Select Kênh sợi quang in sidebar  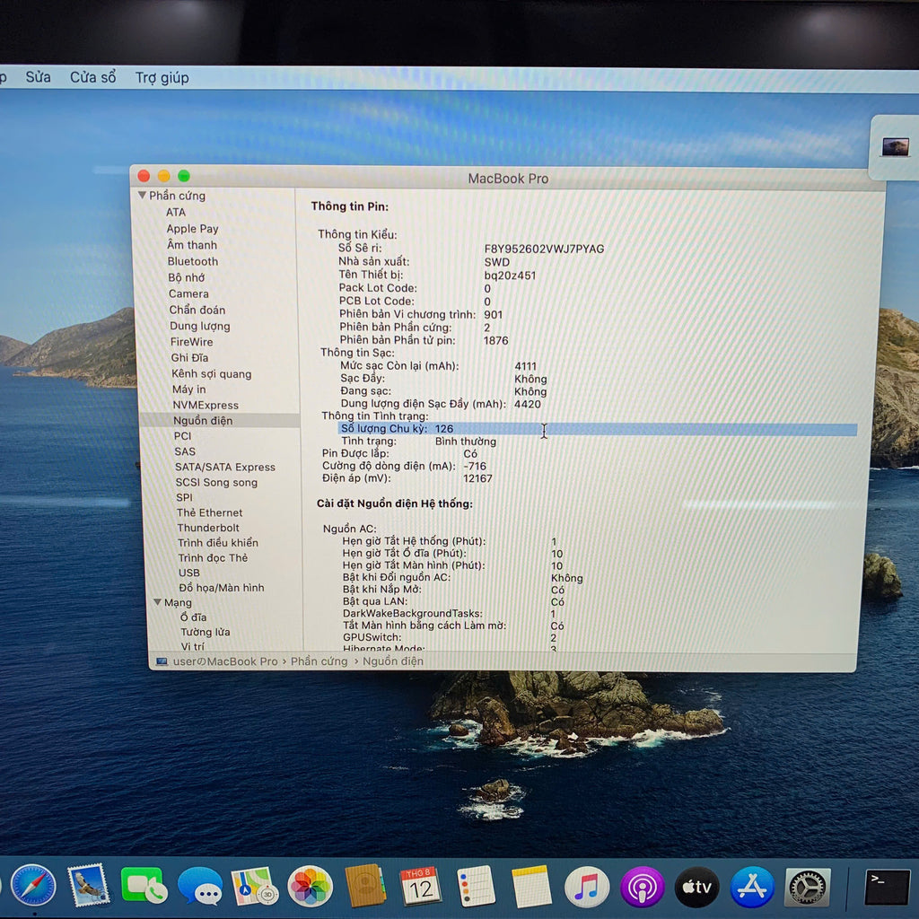(x=212, y=374)
